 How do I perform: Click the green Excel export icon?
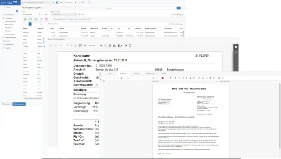click(25, 19)
